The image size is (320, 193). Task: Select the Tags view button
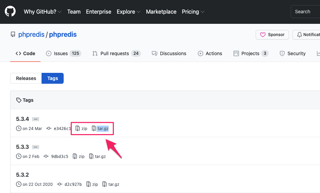53,78
